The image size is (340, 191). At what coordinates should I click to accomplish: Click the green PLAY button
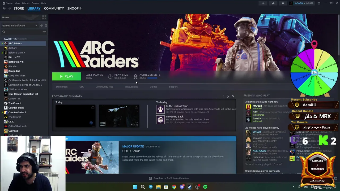pyautogui.click(x=66, y=76)
